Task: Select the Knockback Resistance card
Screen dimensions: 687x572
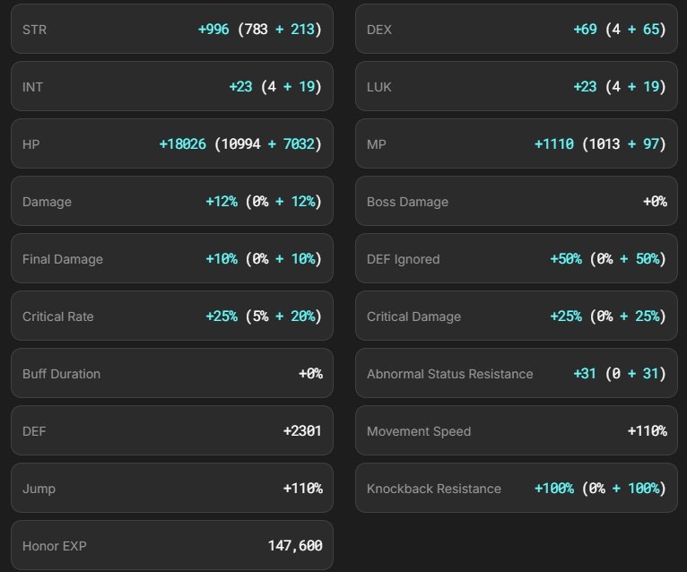Action: tap(516, 489)
